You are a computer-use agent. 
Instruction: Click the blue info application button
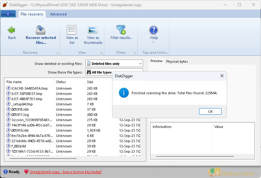[8, 14]
